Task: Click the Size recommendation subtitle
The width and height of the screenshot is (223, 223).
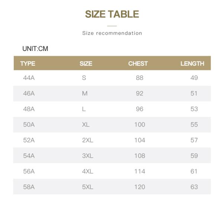Action: click(x=112, y=33)
